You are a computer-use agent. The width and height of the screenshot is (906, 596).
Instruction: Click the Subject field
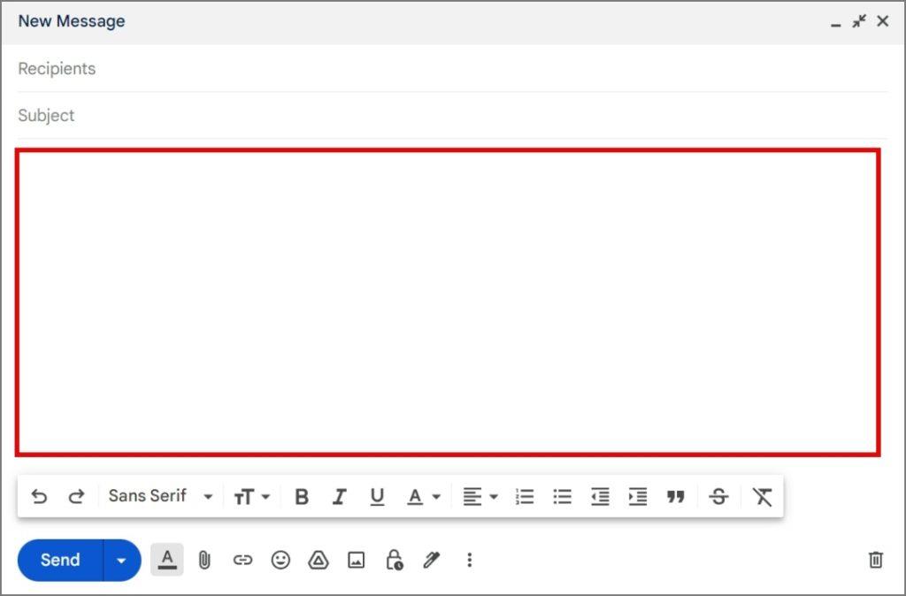452,116
